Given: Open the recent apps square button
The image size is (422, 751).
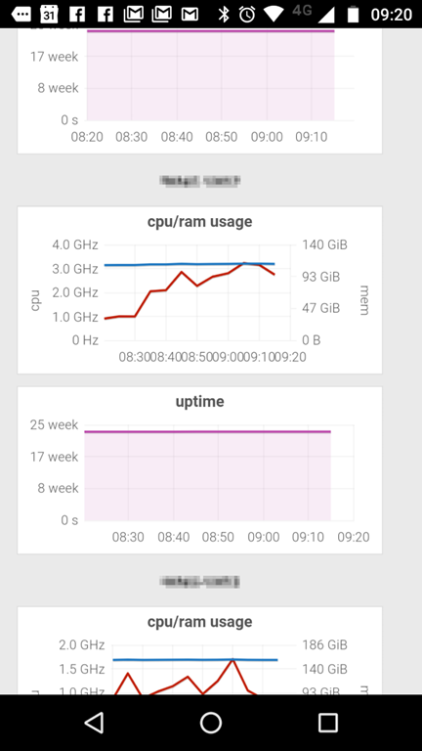Looking at the screenshot, I should tap(328, 723).
